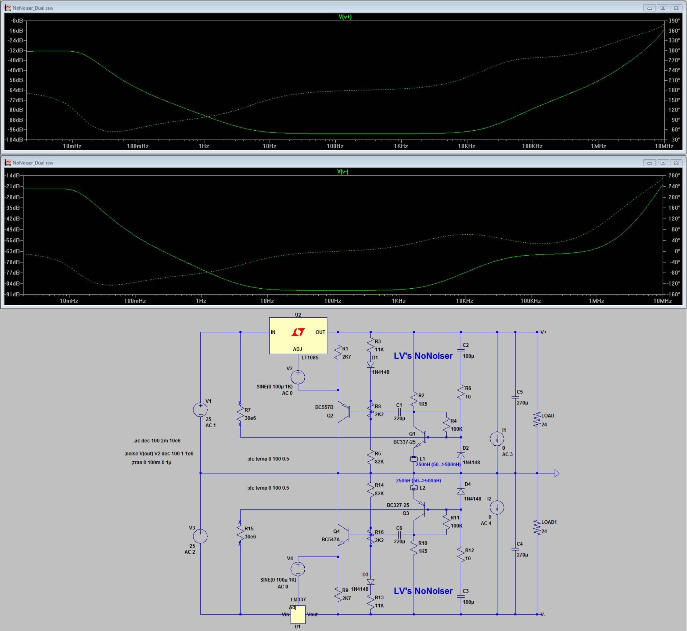Image resolution: width=687 pixels, height=631 pixels.
Task: Select current source I1 symbol
Action: 497,439
